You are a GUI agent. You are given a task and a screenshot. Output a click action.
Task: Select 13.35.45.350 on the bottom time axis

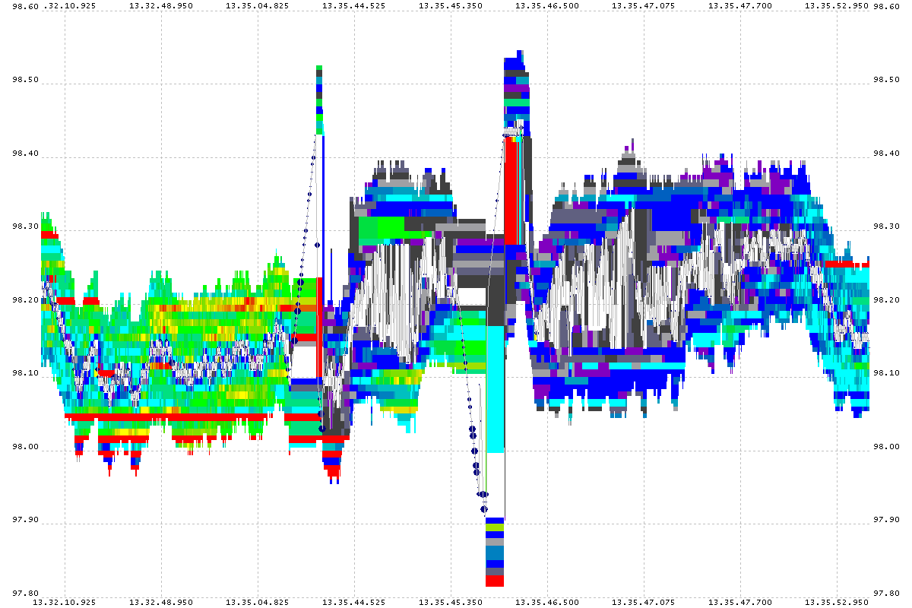[x=451, y=602]
